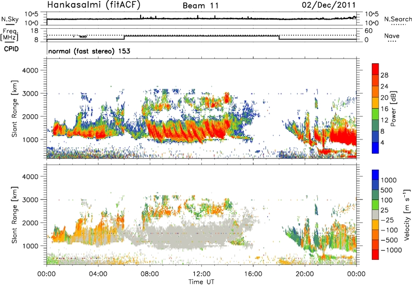Click the '08:00' time tick label

click(150, 274)
